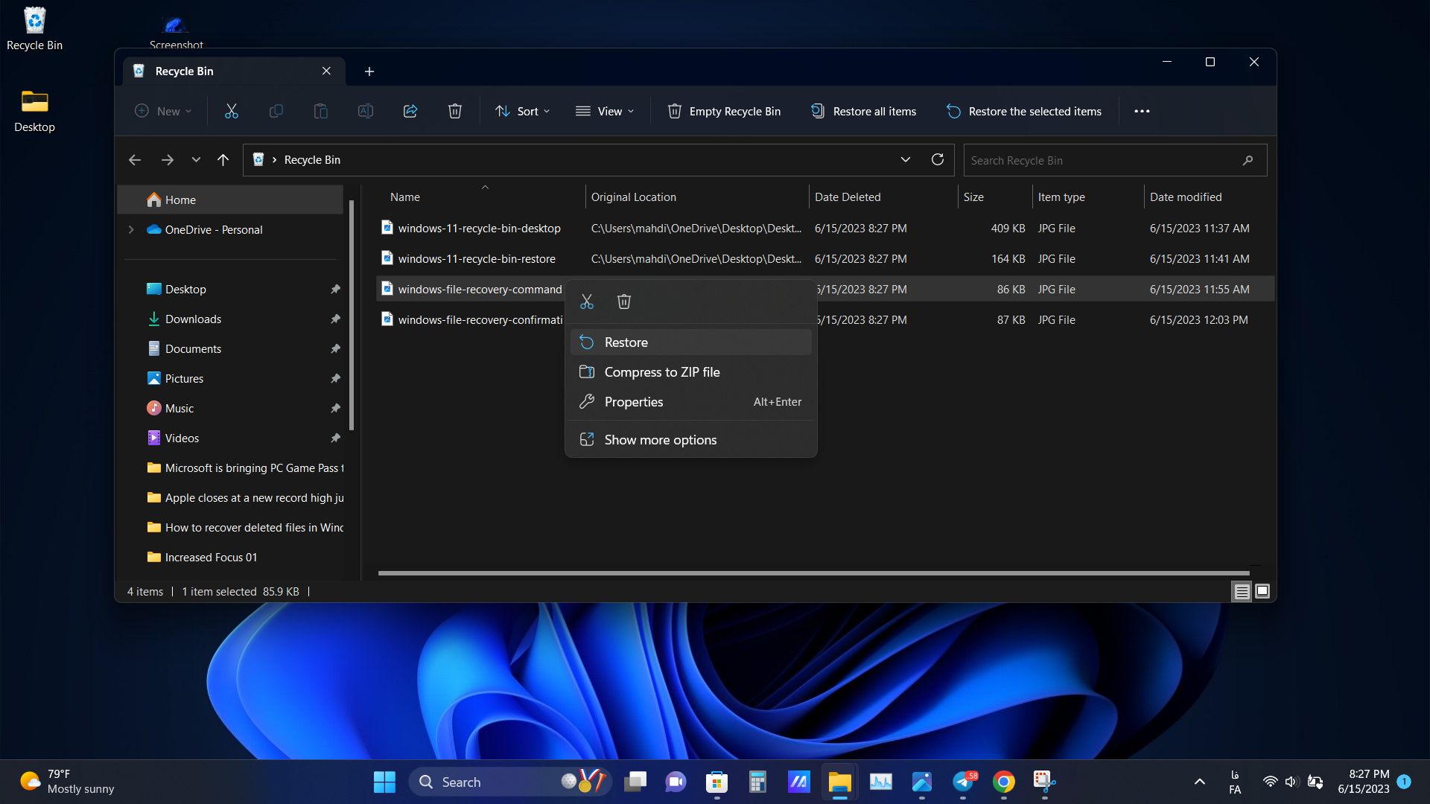This screenshot has height=804, width=1430.
Task: Open Telegram from the taskbar
Action: point(963,782)
